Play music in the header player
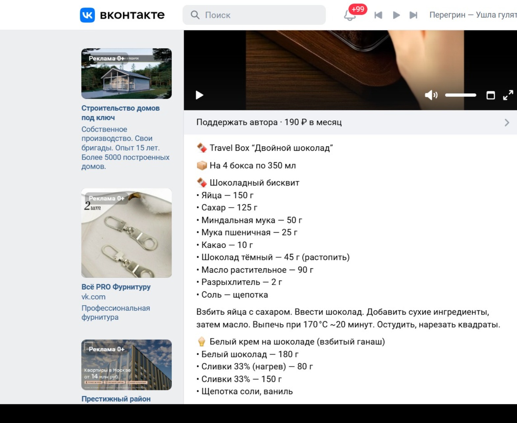The width and height of the screenshot is (517, 423). [x=396, y=15]
